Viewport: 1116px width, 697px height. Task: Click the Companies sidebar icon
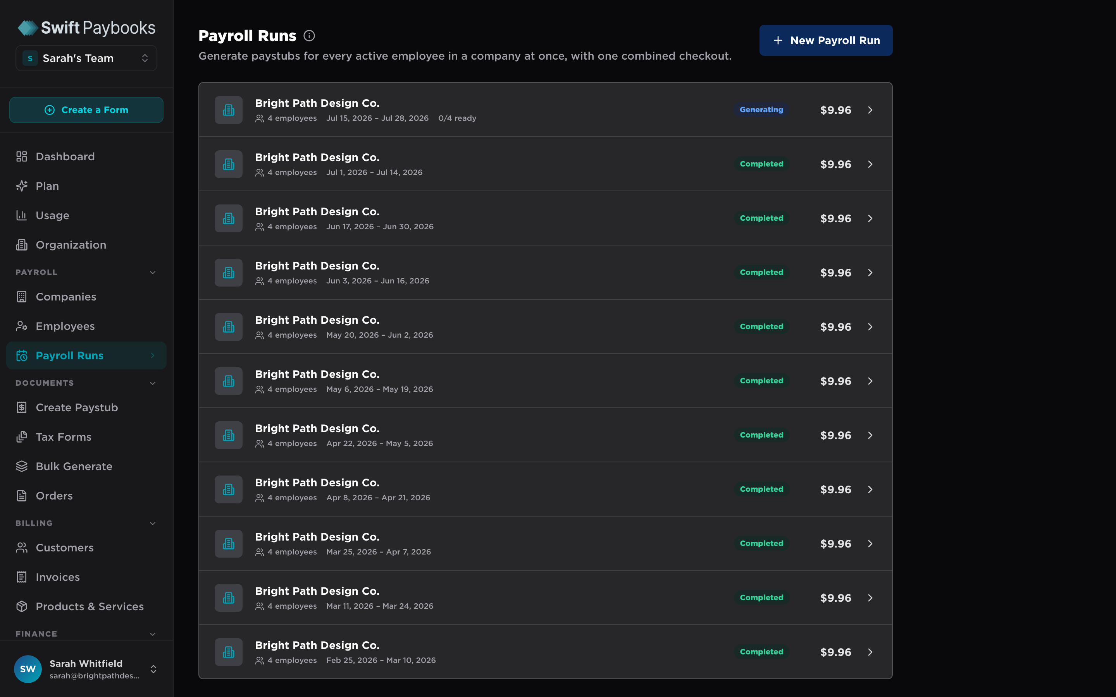pyautogui.click(x=22, y=297)
